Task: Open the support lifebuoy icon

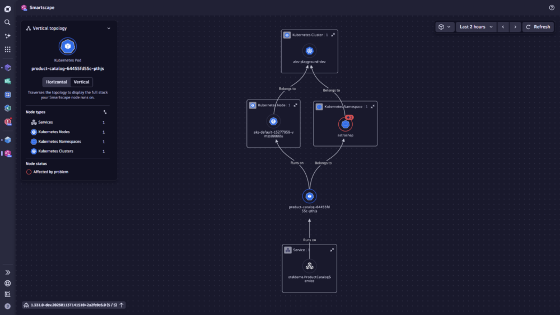Action: pyautogui.click(x=7, y=283)
